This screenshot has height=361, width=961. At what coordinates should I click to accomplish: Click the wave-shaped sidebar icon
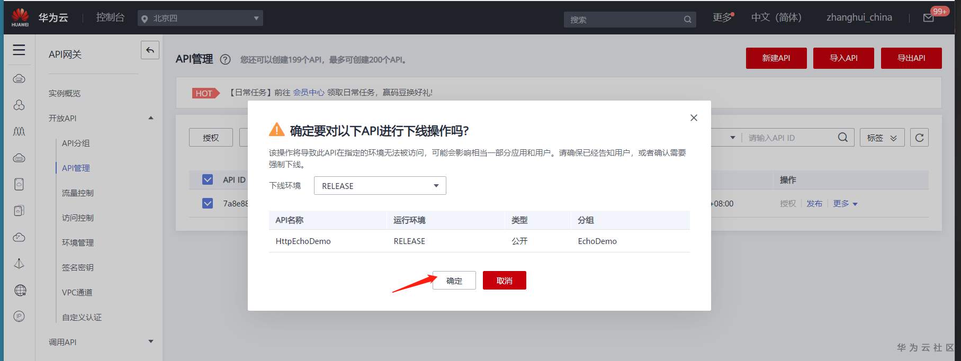[x=19, y=131]
